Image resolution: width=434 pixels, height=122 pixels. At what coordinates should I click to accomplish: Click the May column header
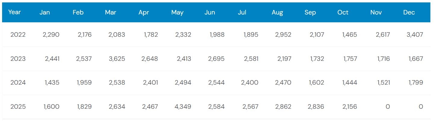177,12
